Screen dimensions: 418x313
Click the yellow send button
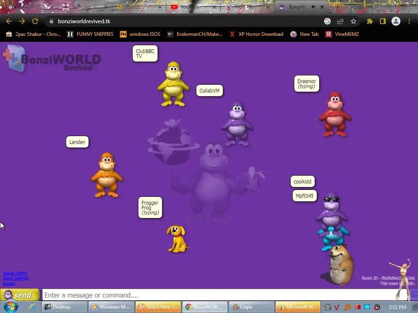coord(20,295)
